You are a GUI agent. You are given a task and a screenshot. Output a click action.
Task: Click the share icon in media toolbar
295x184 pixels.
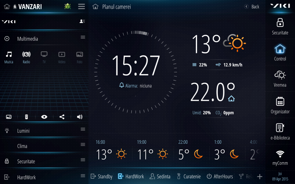pyautogui.click(x=62, y=117)
